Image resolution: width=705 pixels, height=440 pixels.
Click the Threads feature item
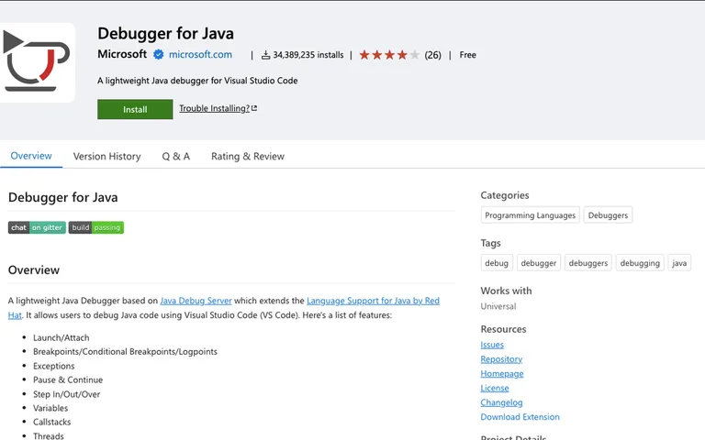48,435
